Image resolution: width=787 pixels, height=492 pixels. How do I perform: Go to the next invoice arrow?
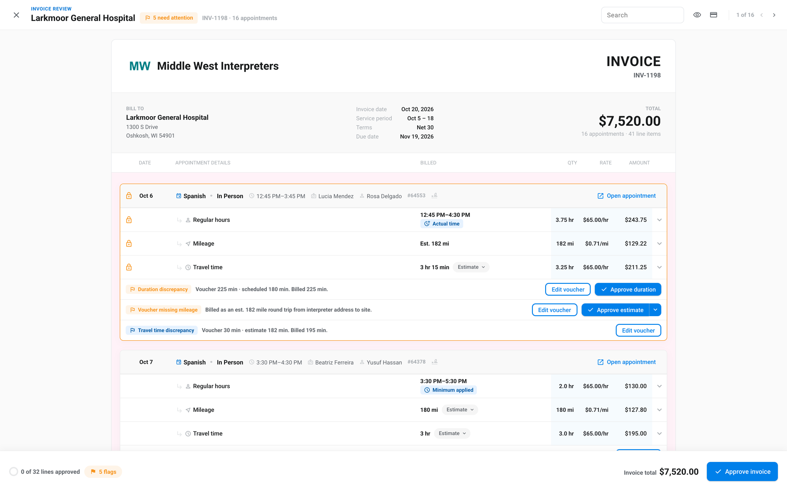pyautogui.click(x=774, y=15)
